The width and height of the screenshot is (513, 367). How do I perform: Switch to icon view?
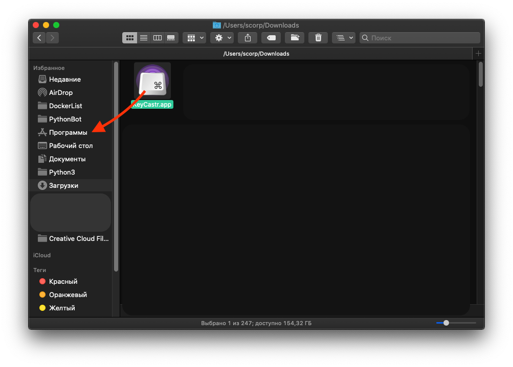(129, 38)
